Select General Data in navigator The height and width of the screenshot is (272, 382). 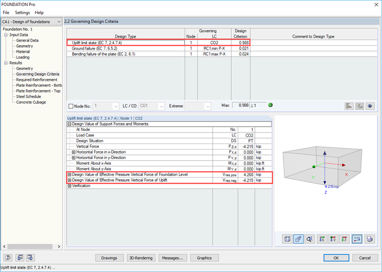pos(27,40)
